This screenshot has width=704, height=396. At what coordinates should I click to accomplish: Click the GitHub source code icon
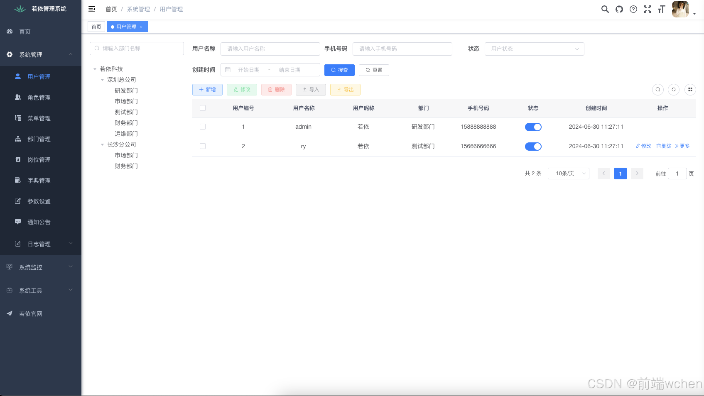coord(619,9)
